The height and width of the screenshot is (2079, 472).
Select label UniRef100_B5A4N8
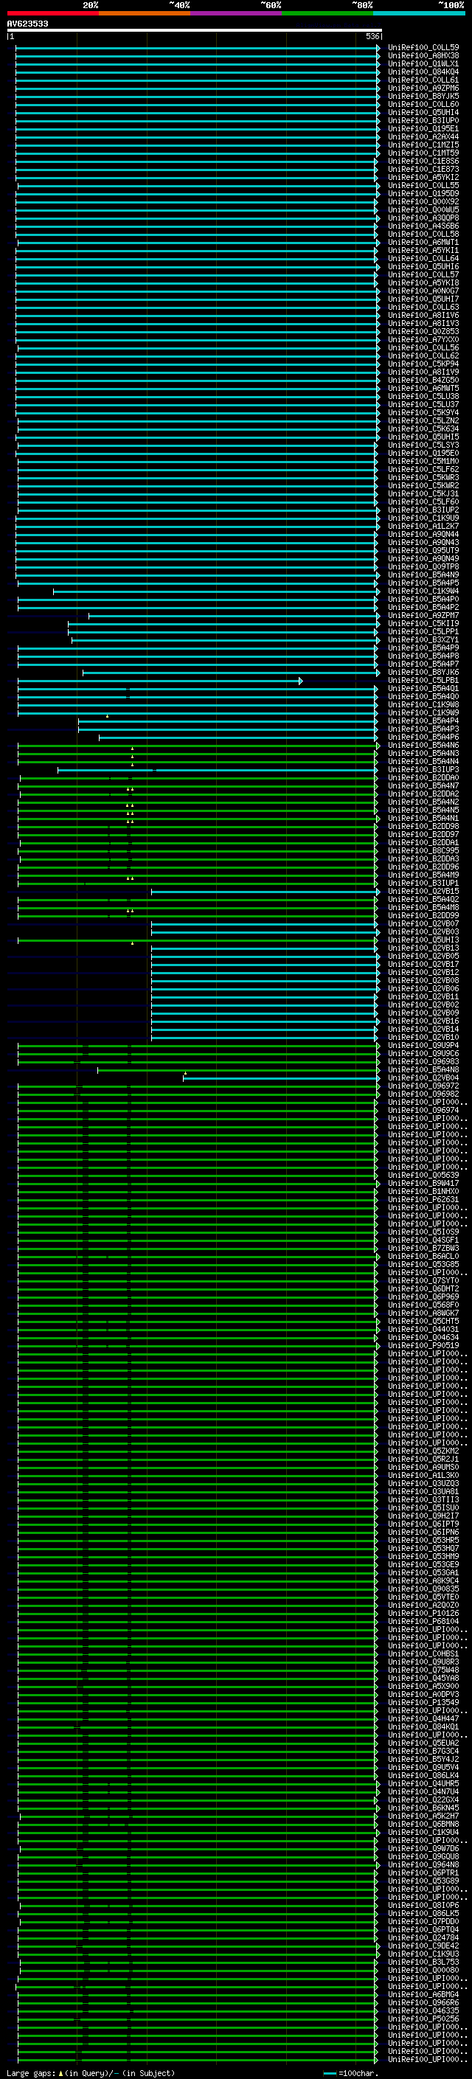pyautogui.click(x=423, y=1069)
